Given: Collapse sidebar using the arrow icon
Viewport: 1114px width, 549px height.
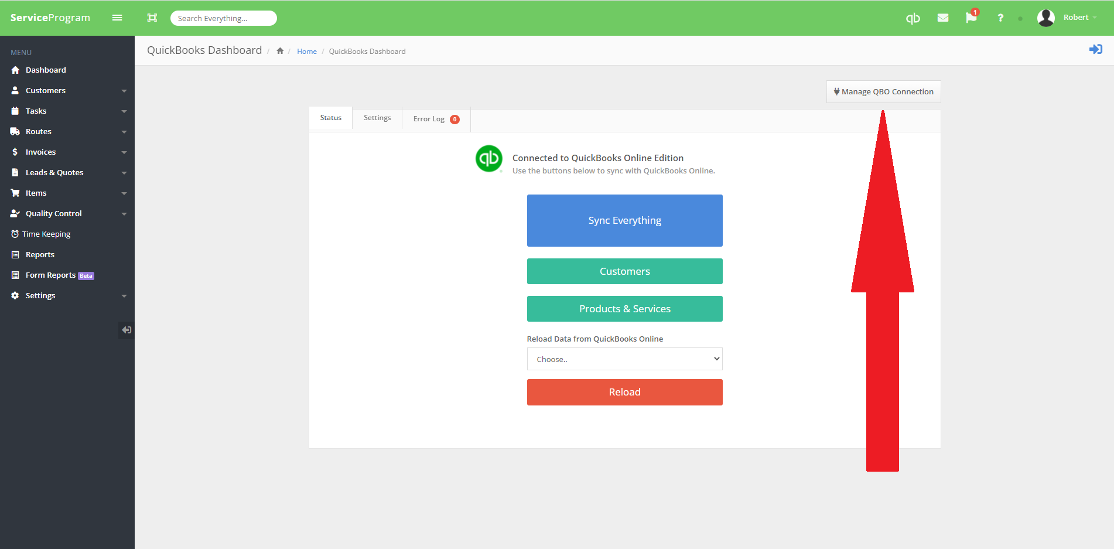Looking at the screenshot, I should click(x=126, y=330).
